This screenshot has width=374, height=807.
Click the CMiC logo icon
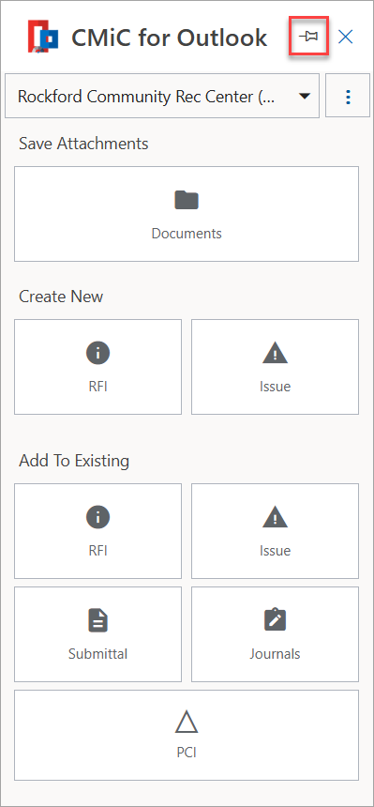click(x=43, y=37)
